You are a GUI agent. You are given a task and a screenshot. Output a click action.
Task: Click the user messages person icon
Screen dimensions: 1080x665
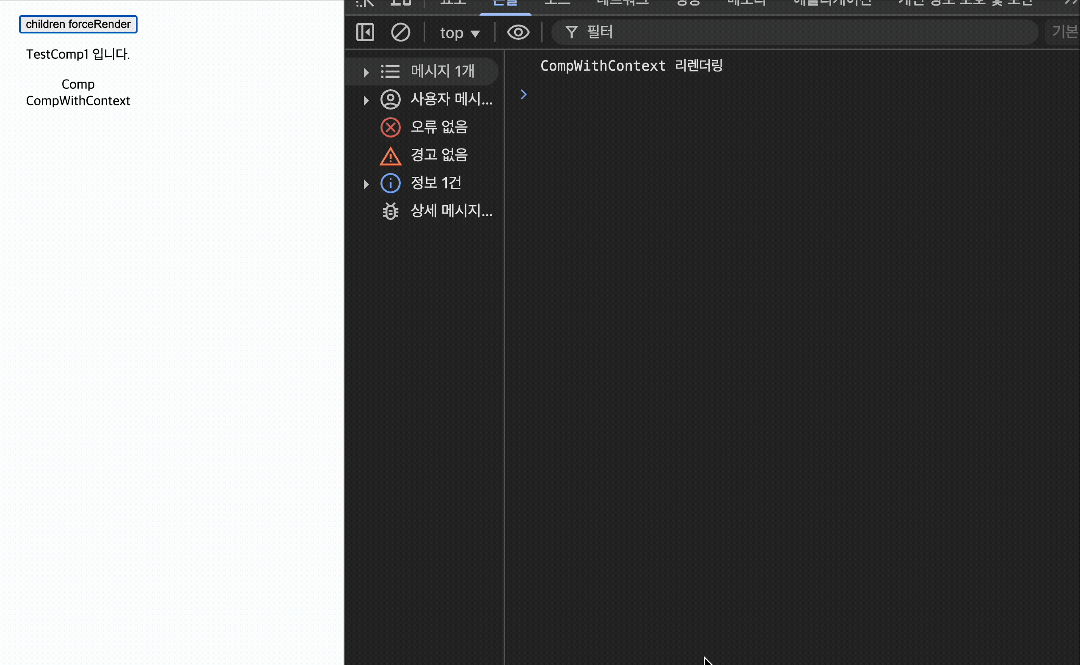point(390,99)
